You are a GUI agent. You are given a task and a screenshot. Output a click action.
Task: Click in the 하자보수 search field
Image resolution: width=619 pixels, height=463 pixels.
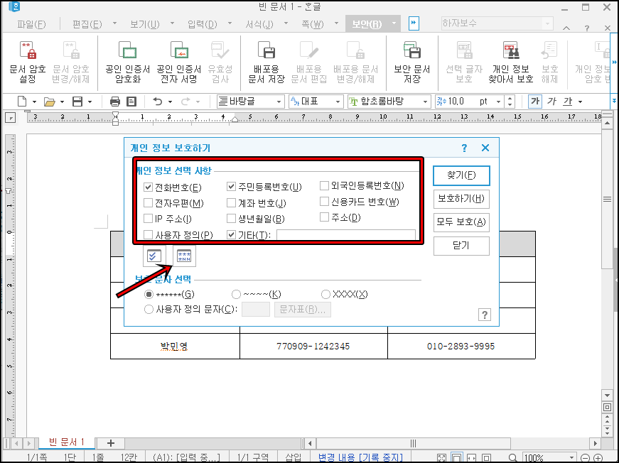492,23
